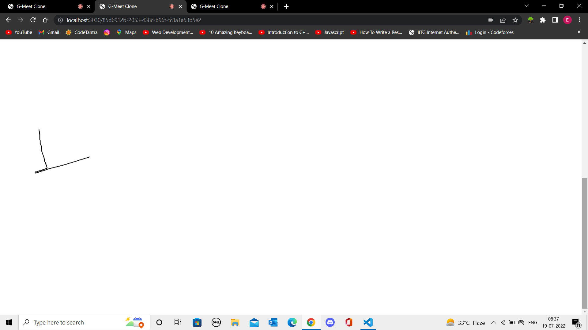The height and width of the screenshot is (330, 588).
Task: Open Chrome three-dot menu
Action: tap(579, 20)
